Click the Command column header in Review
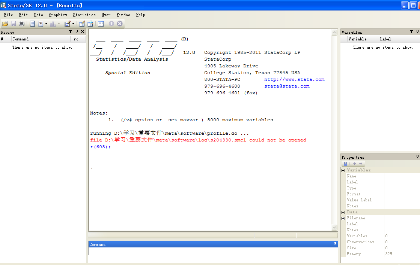This screenshot has width=420, height=265. [41, 39]
